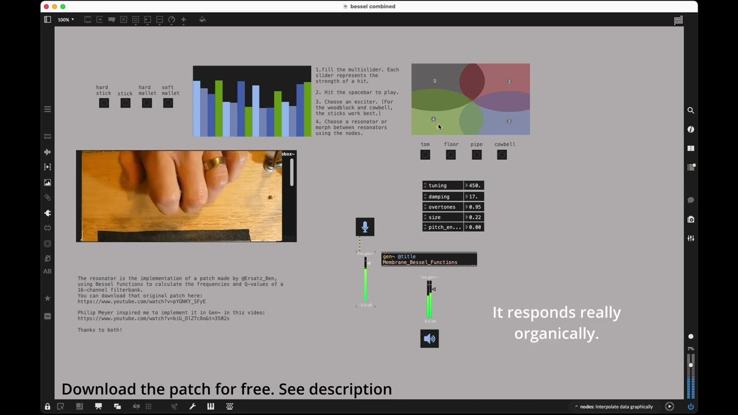738x415 pixels.
Task: Open the calendar grid icon at top right
Action: 679,20
